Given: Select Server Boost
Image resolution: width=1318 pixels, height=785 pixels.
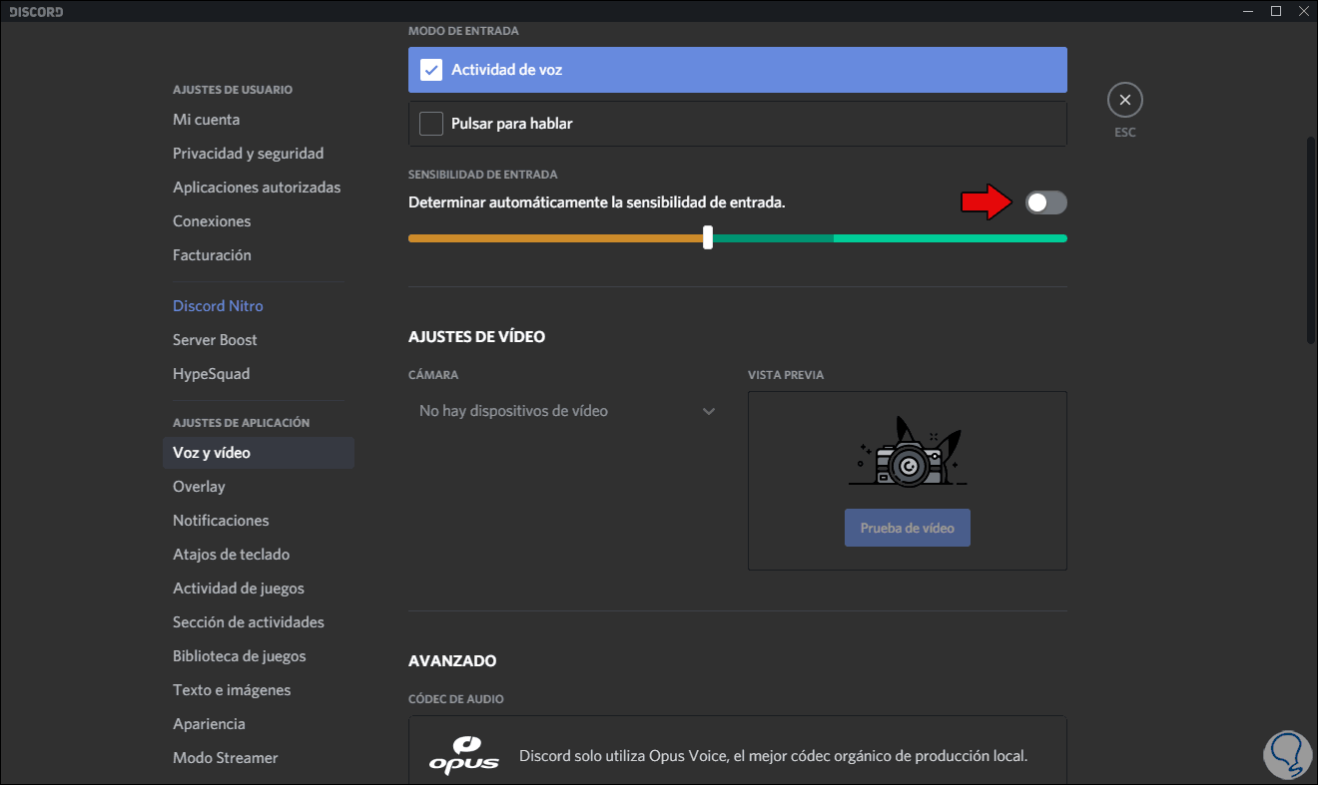Looking at the screenshot, I should [x=215, y=339].
